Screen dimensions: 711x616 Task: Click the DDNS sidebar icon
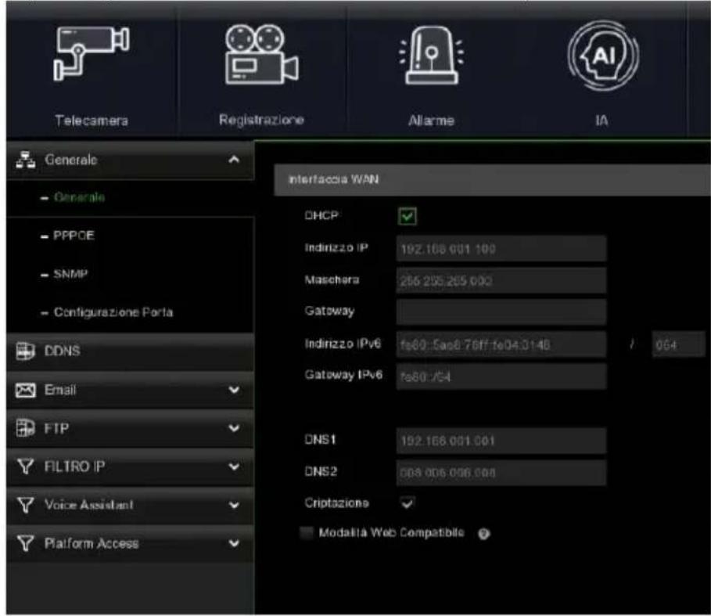coord(25,351)
